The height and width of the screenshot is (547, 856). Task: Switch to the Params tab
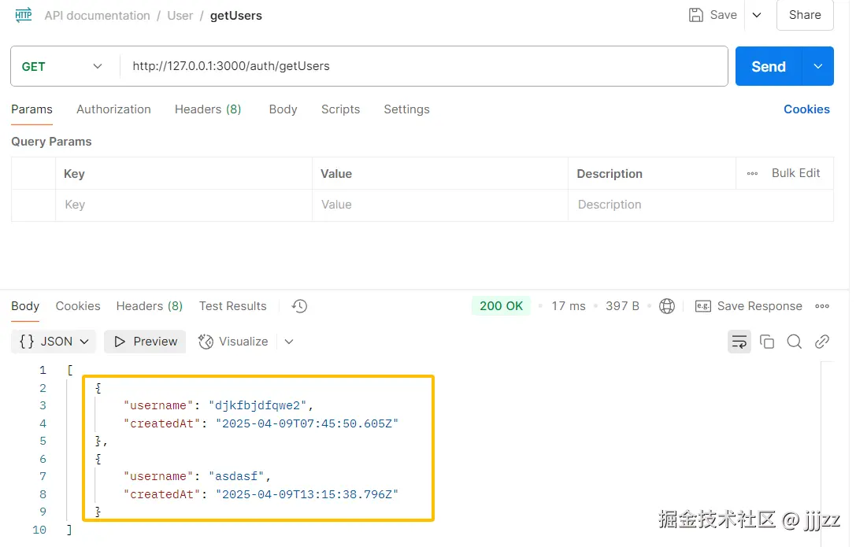point(31,109)
